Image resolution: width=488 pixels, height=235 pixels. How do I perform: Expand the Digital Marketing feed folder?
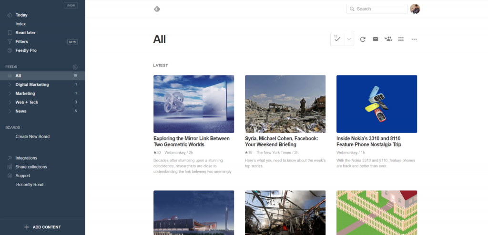(10, 85)
